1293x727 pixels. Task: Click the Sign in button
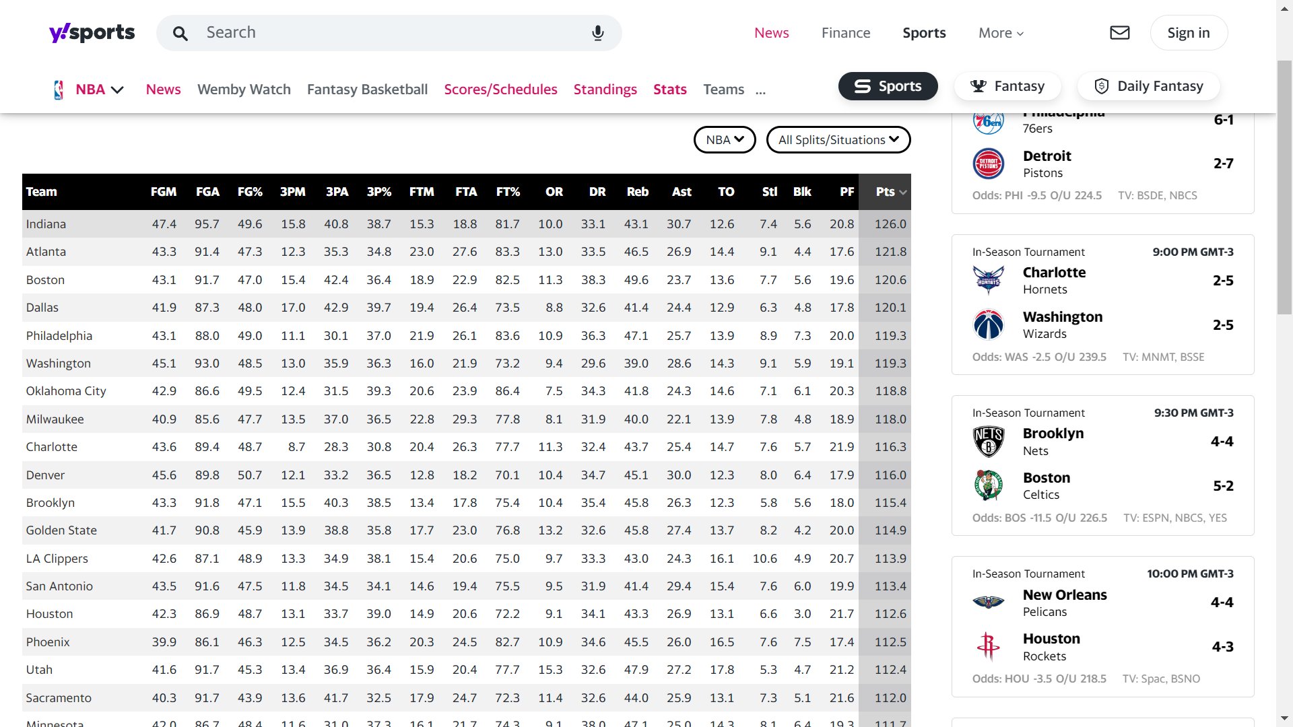click(x=1188, y=33)
